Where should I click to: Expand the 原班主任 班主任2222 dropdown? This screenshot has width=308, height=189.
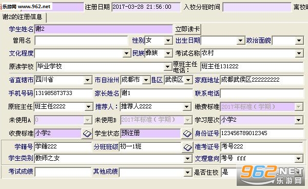[88, 107]
